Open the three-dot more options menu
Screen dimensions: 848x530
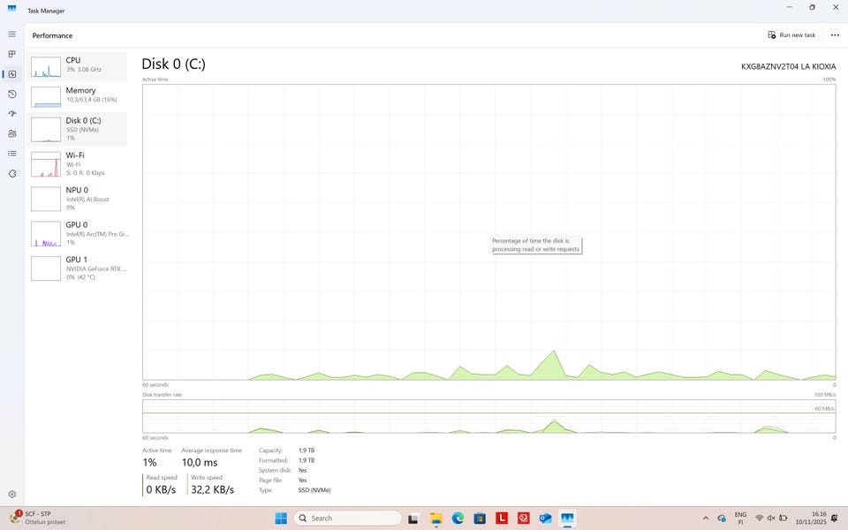click(x=835, y=35)
